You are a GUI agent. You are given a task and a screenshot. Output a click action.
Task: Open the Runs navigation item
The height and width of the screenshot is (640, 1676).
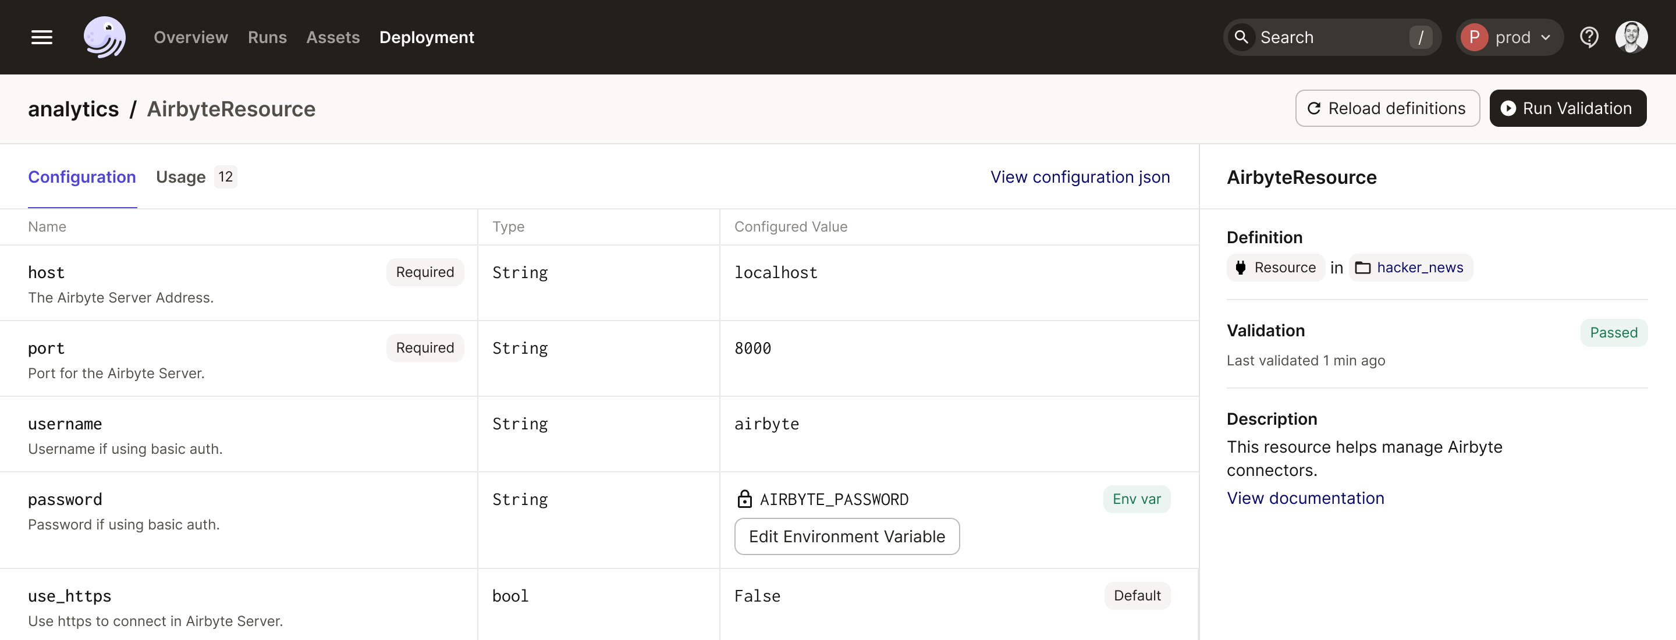coord(267,37)
